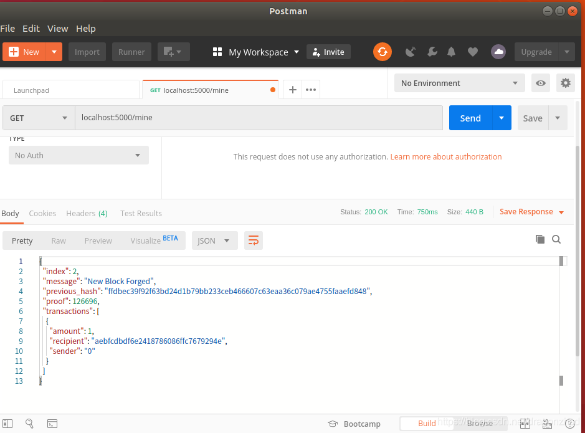Image resolution: width=585 pixels, height=433 pixels.
Task: Click the Save button
Action: [533, 118]
